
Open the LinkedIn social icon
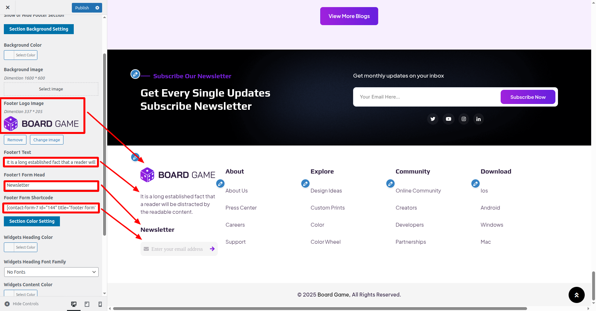click(478, 119)
